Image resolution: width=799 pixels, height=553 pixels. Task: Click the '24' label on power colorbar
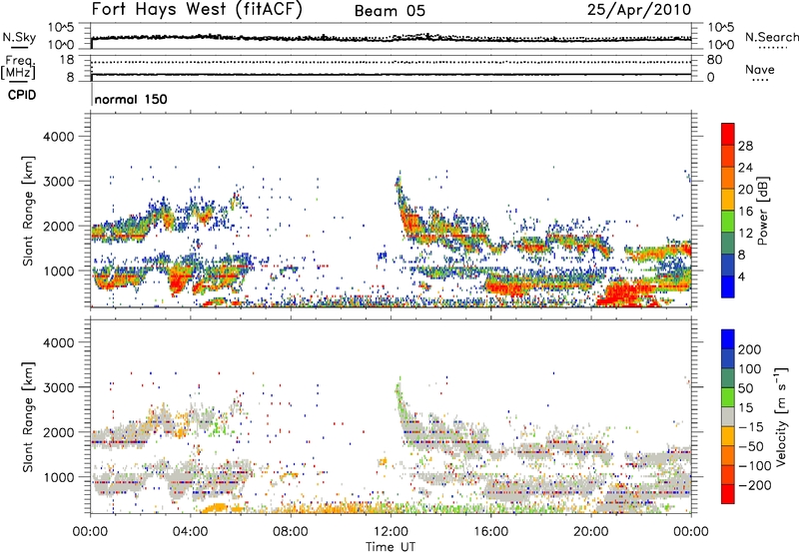pos(745,168)
